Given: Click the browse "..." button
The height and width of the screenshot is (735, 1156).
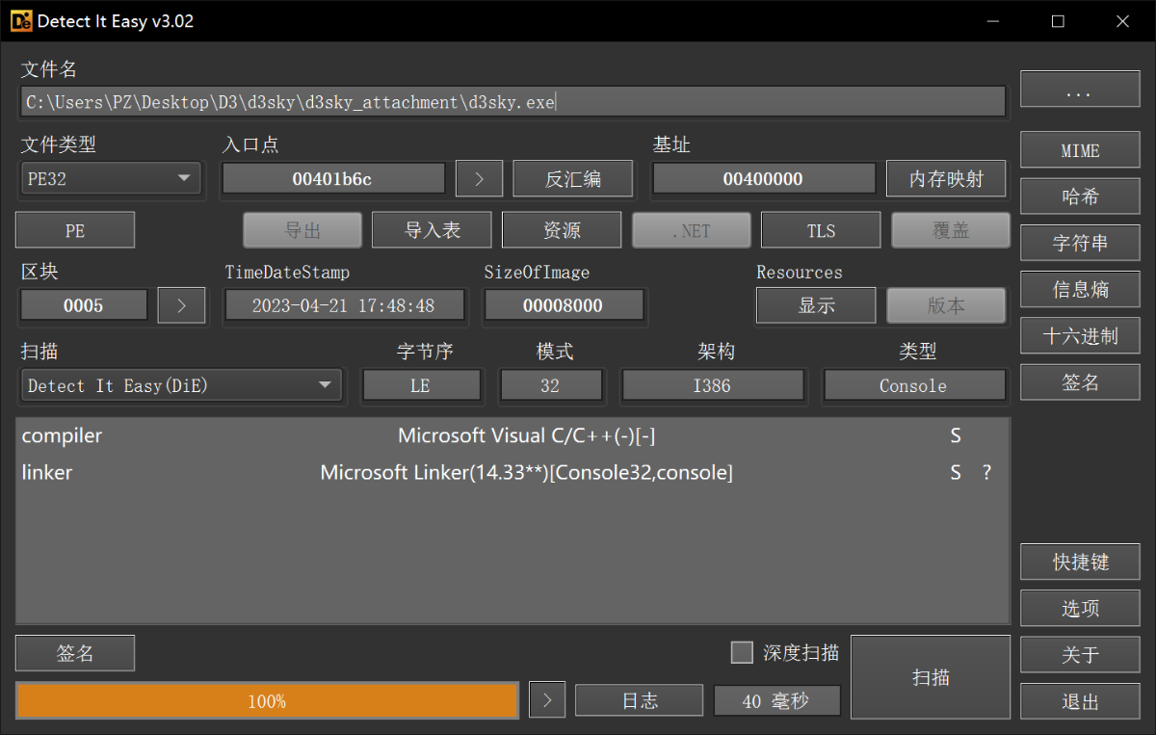Looking at the screenshot, I should (1080, 90).
